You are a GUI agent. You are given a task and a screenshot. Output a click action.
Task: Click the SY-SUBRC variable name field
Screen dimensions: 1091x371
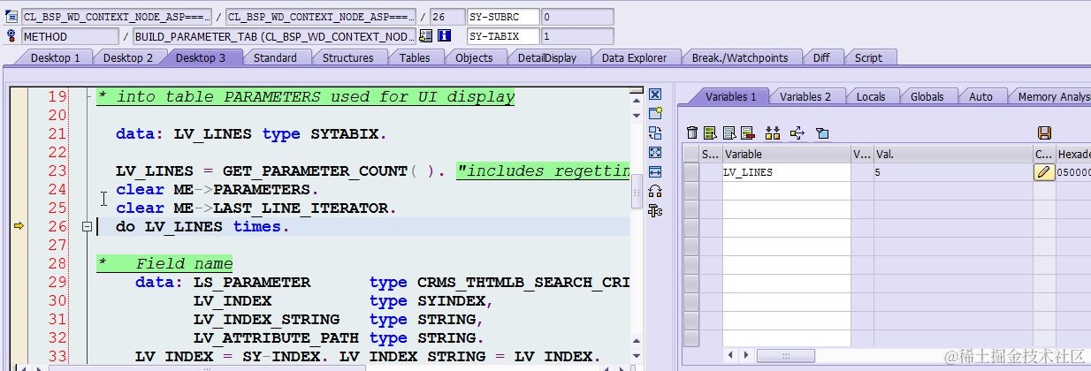pyautogui.click(x=503, y=17)
